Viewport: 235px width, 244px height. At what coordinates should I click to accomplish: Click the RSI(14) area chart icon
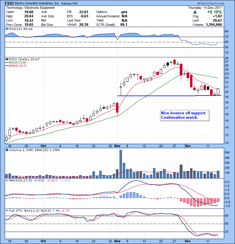7,29
